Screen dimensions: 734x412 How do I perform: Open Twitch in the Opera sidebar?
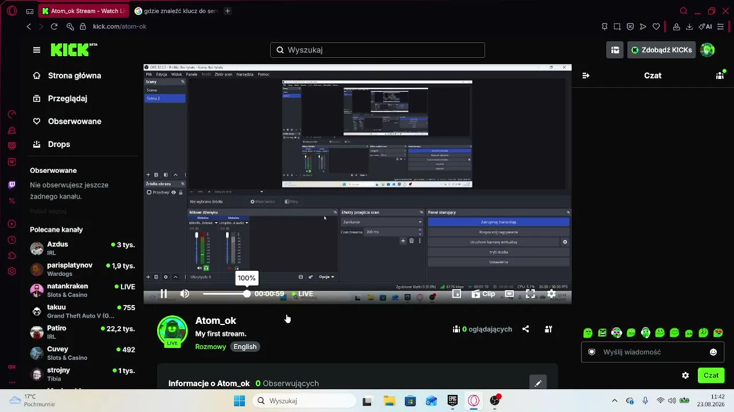tap(11, 185)
